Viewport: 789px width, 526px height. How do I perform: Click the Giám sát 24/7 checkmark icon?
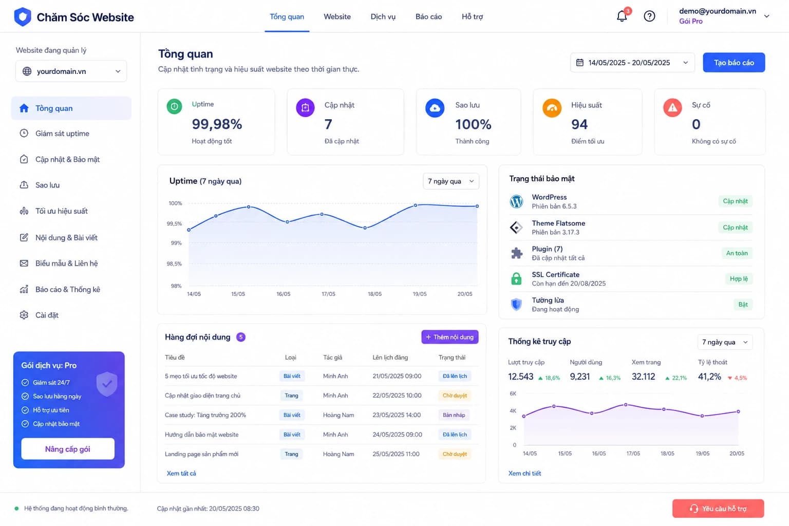(x=25, y=383)
